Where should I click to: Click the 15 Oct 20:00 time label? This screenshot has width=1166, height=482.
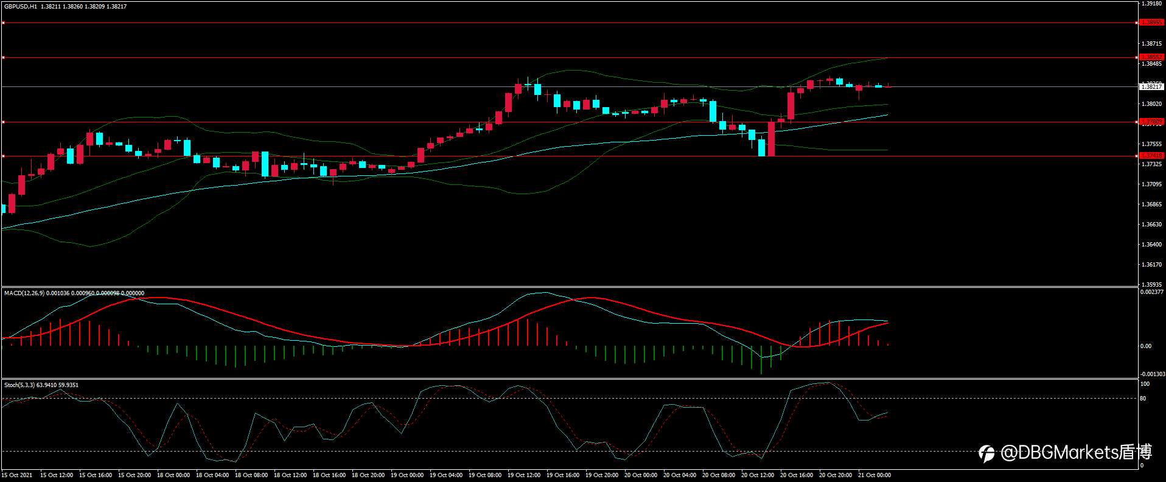point(134,475)
